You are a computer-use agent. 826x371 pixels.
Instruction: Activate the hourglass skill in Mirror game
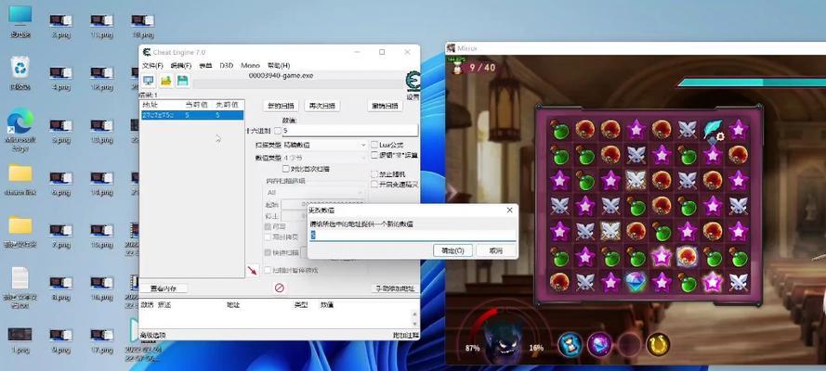(x=570, y=345)
